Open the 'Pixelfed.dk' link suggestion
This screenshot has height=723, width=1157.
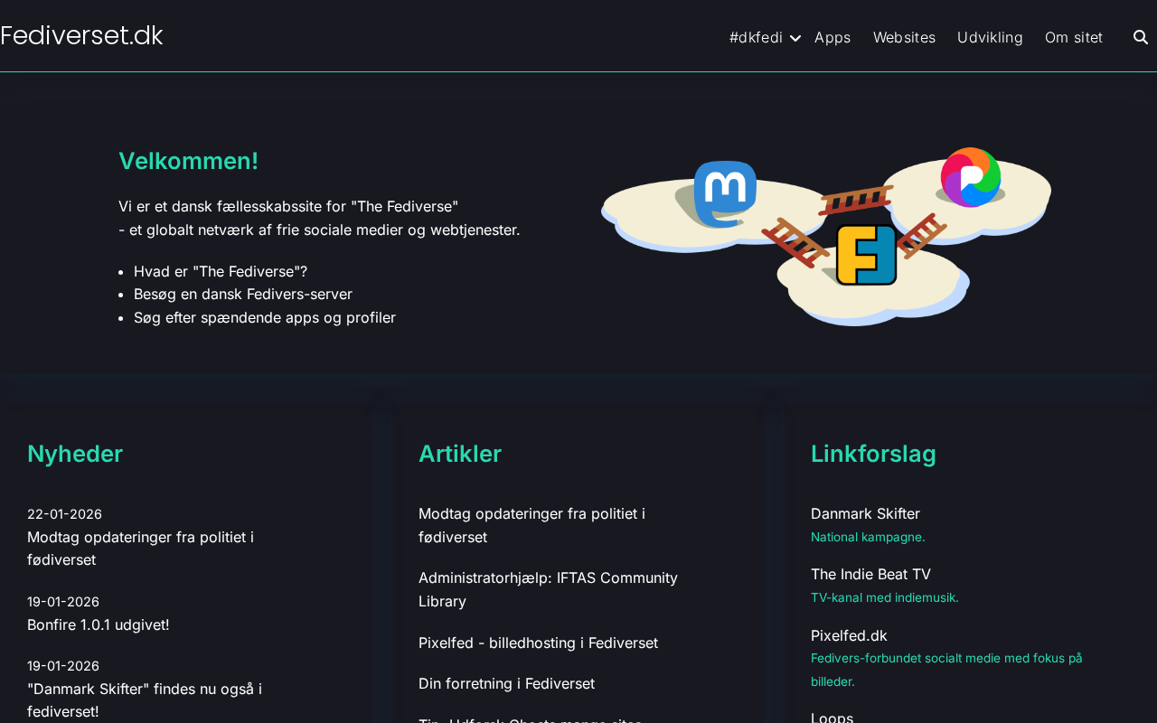(849, 635)
